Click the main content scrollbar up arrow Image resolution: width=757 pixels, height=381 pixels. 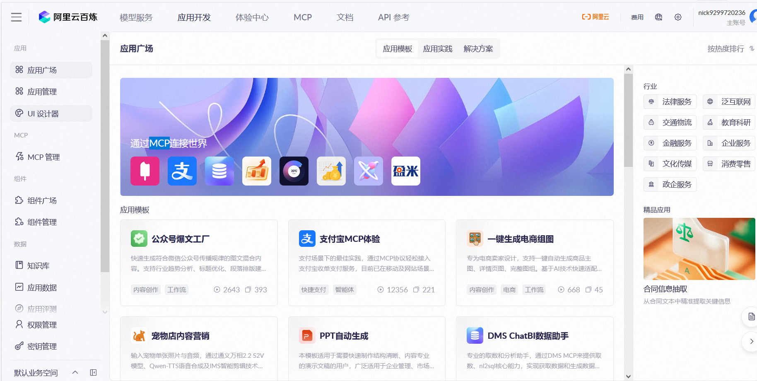[x=629, y=69]
